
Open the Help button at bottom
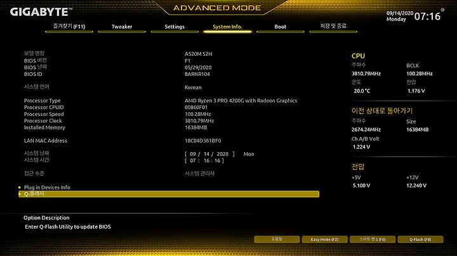pos(277,239)
